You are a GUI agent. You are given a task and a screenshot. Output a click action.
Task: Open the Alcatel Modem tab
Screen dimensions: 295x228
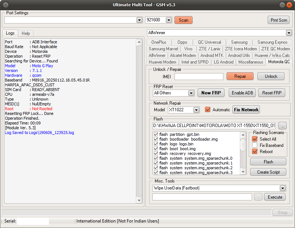(x=183, y=55)
